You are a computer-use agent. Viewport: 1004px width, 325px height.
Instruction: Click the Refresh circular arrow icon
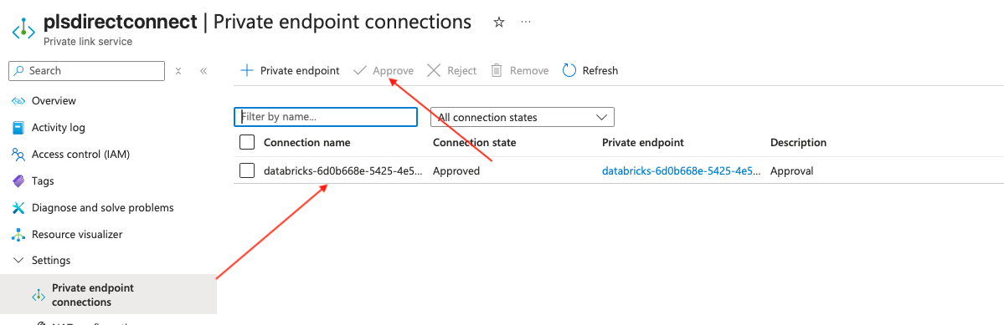(x=569, y=70)
